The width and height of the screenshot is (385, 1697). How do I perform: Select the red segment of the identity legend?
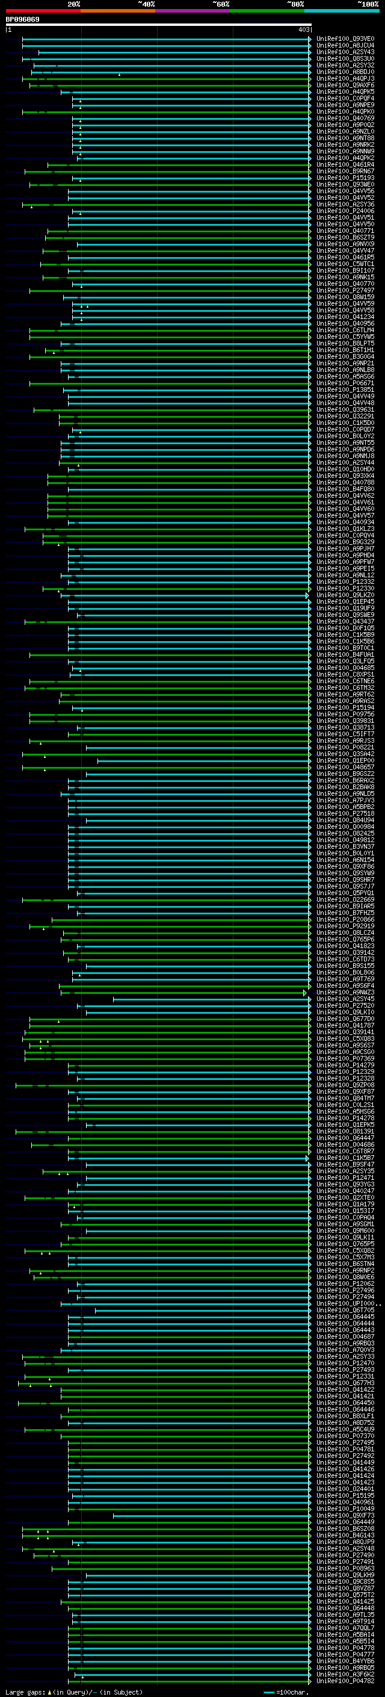[43, 11]
